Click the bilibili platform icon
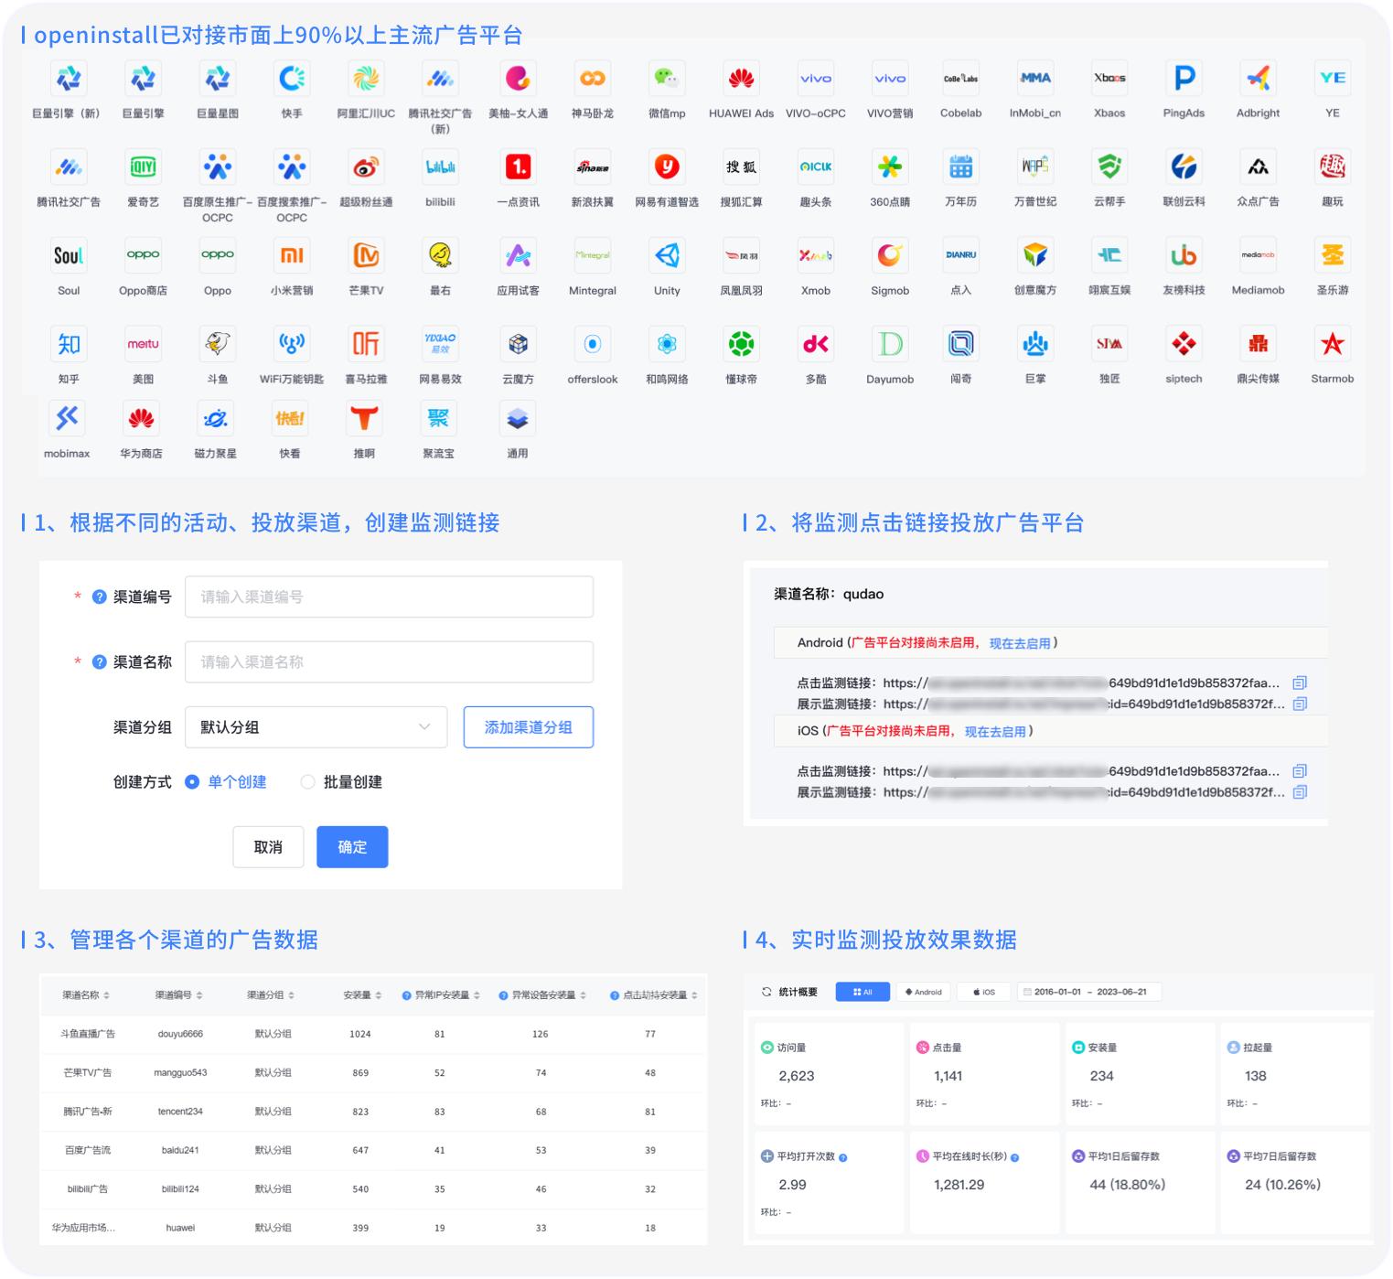1393x1279 pixels. pos(440,167)
